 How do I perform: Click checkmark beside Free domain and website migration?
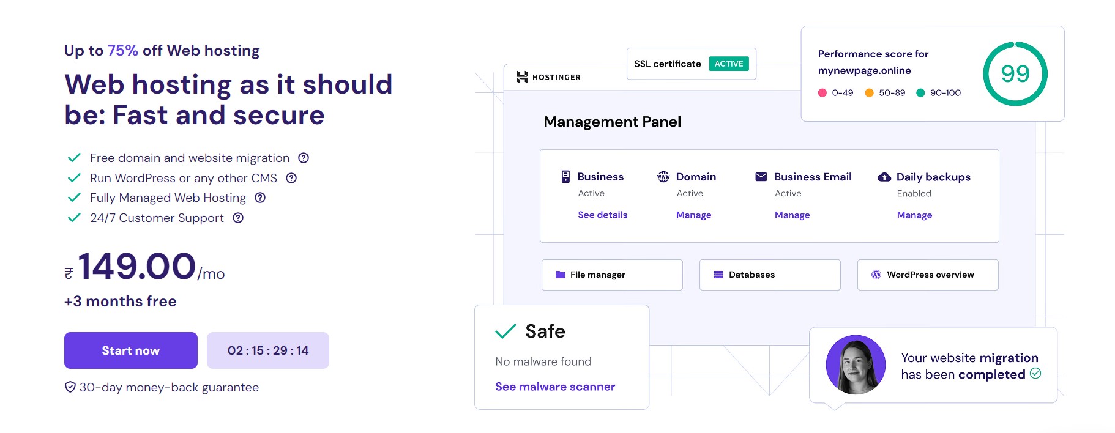coord(74,158)
